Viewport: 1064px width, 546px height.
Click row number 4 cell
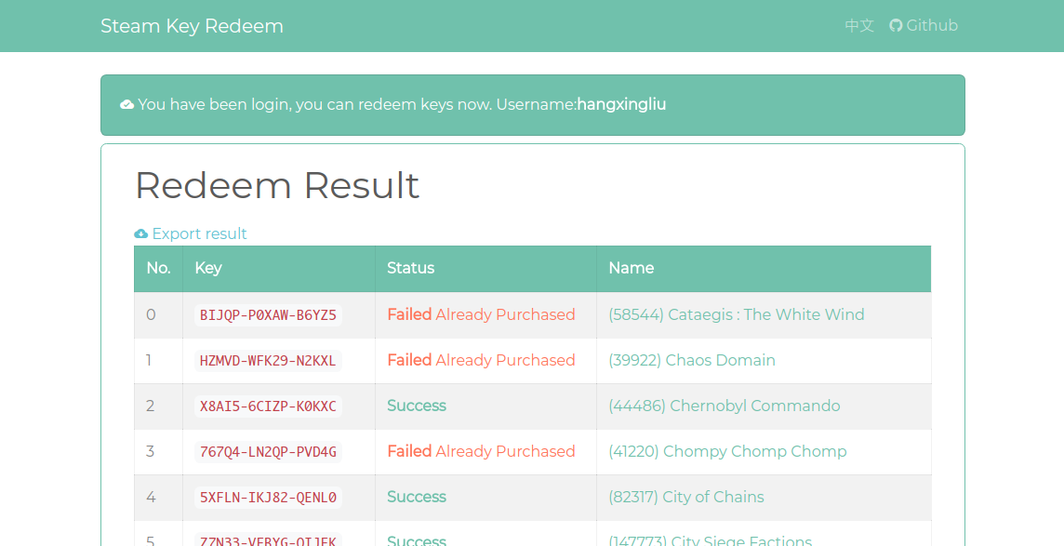(158, 497)
